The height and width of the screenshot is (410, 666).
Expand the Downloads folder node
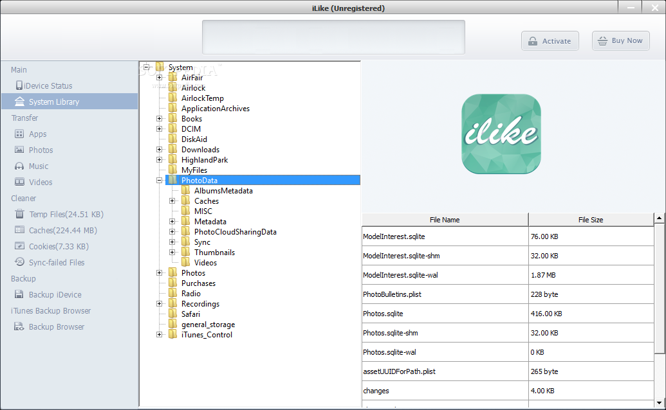160,149
